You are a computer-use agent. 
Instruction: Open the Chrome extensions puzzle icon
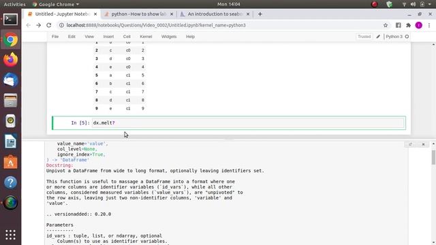(x=408, y=25)
